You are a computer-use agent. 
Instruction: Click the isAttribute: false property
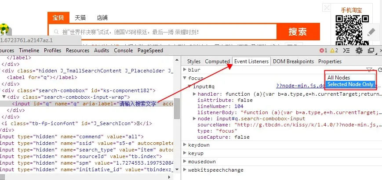click(x=225, y=100)
